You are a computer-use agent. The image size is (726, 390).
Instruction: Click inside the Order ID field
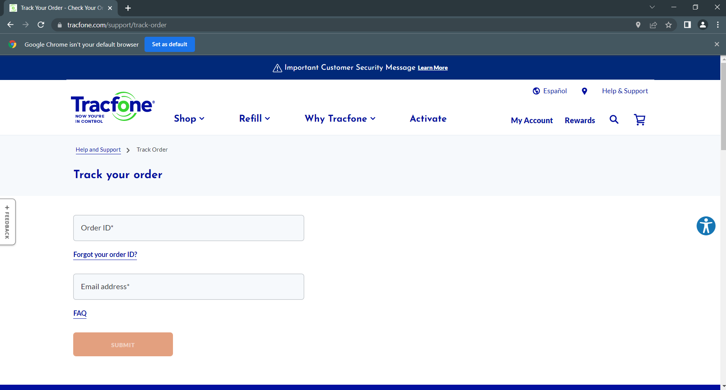[x=188, y=228]
